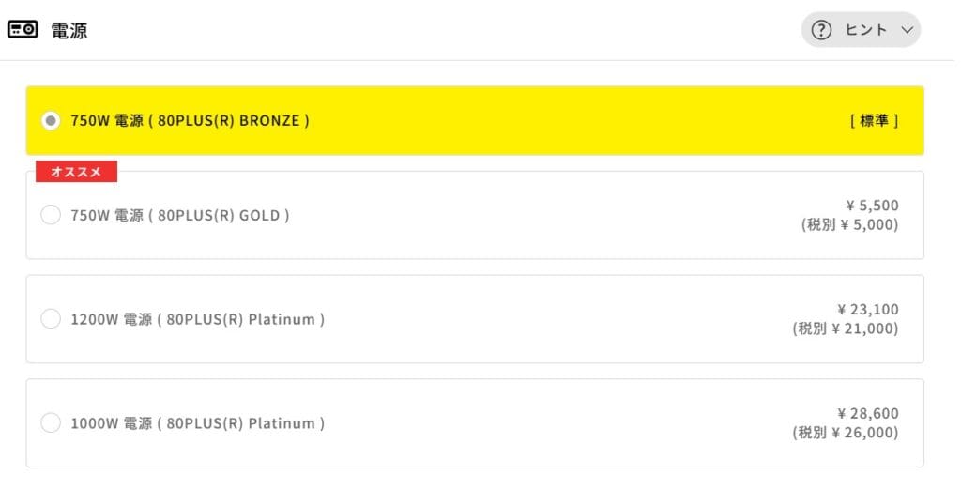Click the ¥ 23,100 price

[x=867, y=309]
